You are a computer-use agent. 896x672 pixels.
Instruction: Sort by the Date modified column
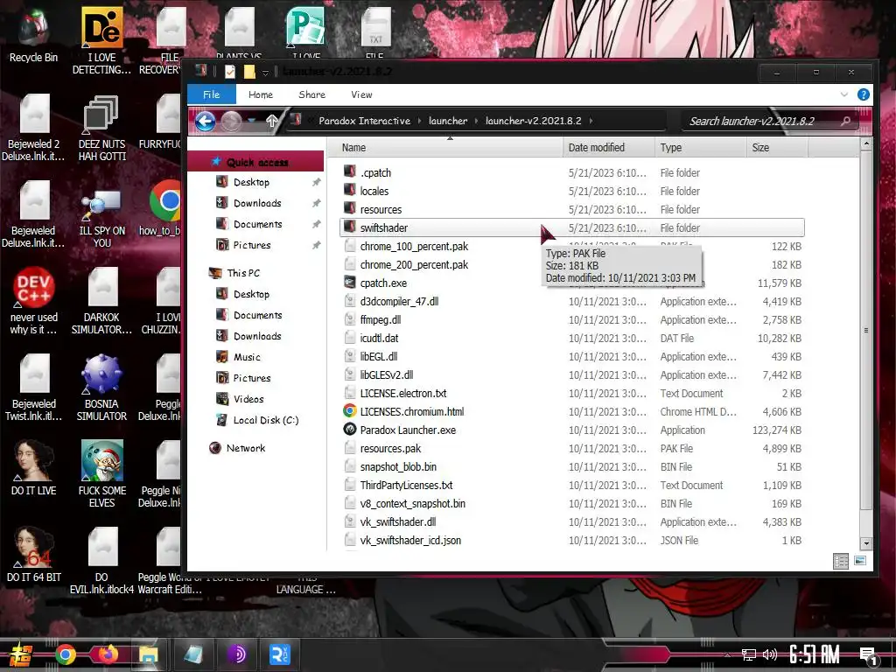click(609, 147)
